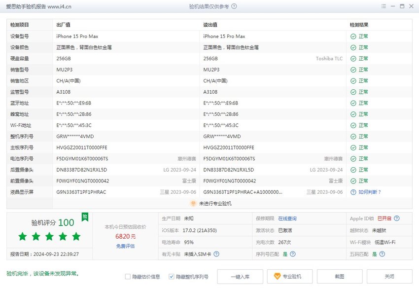Click the 截图 button
This screenshot has width=419, height=290.
340,276
